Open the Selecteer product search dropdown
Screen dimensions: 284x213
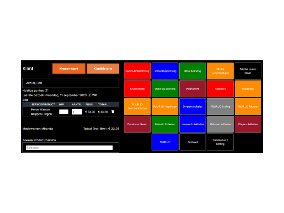coord(69,148)
